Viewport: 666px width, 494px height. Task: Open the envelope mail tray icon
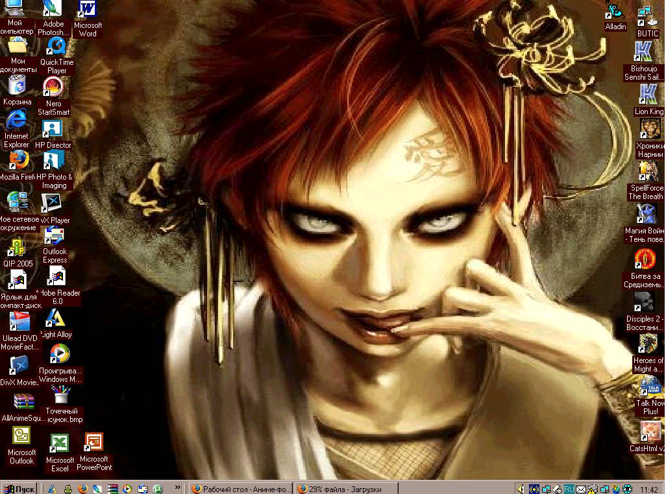(580, 489)
